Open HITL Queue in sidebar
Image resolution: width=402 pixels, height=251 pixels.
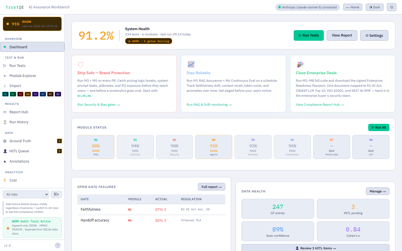tap(32, 151)
